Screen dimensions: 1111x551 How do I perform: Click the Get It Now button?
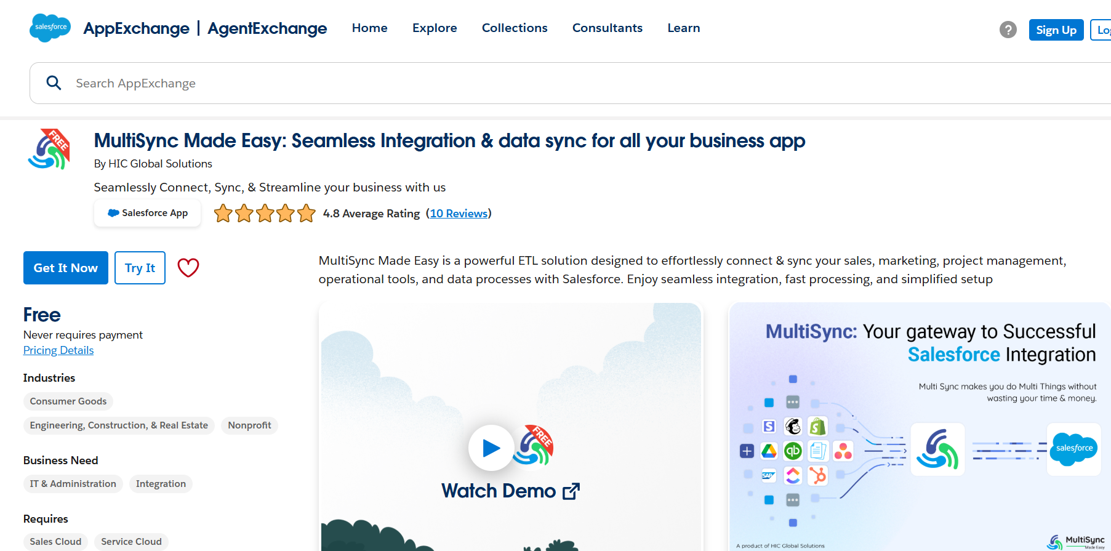click(66, 268)
